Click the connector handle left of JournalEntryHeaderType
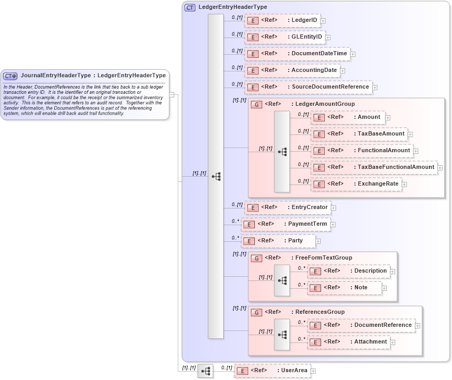This screenshot has height=380, width=452. click(173, 94)
